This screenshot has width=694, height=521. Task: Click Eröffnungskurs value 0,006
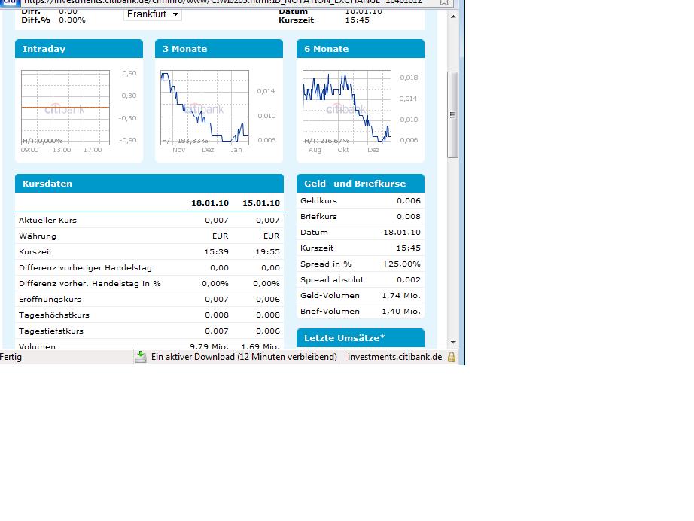point(268,299)
